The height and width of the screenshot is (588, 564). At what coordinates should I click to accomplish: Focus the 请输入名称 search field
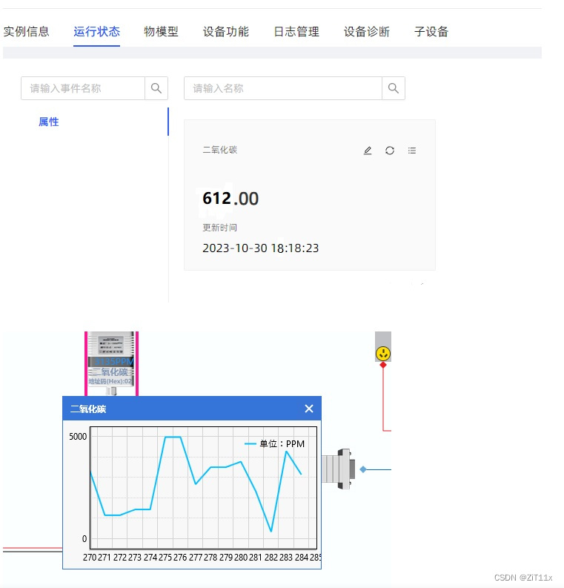point(283,88)
